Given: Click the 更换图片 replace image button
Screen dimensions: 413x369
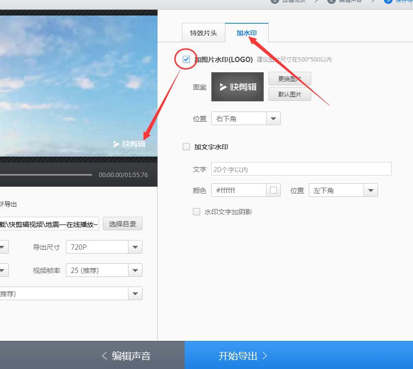Looking at the screenshot, I should (x=289, y=79).
